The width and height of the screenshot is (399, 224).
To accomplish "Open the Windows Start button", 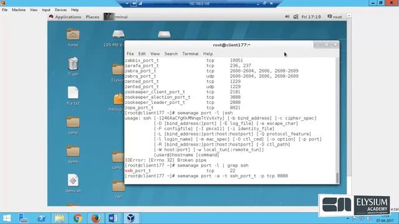I will coord(7,218).
